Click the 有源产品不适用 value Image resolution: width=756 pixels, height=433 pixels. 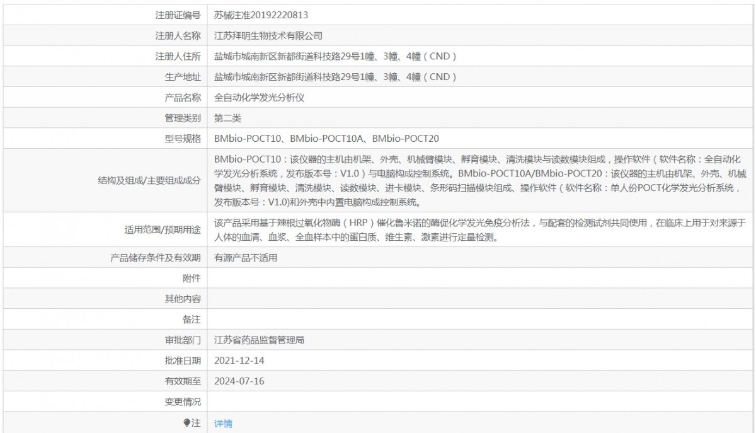(x=246, y=258)
